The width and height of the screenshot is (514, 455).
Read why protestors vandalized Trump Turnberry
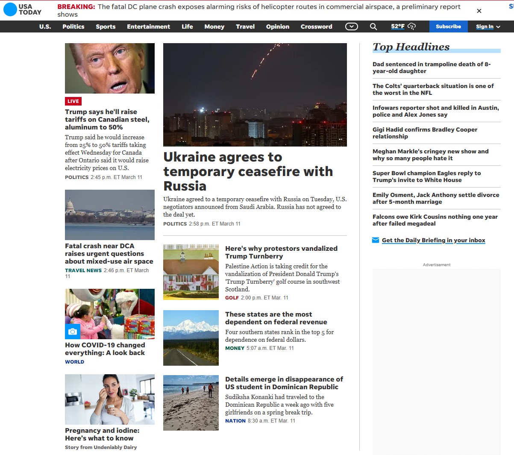click(281, 252)
